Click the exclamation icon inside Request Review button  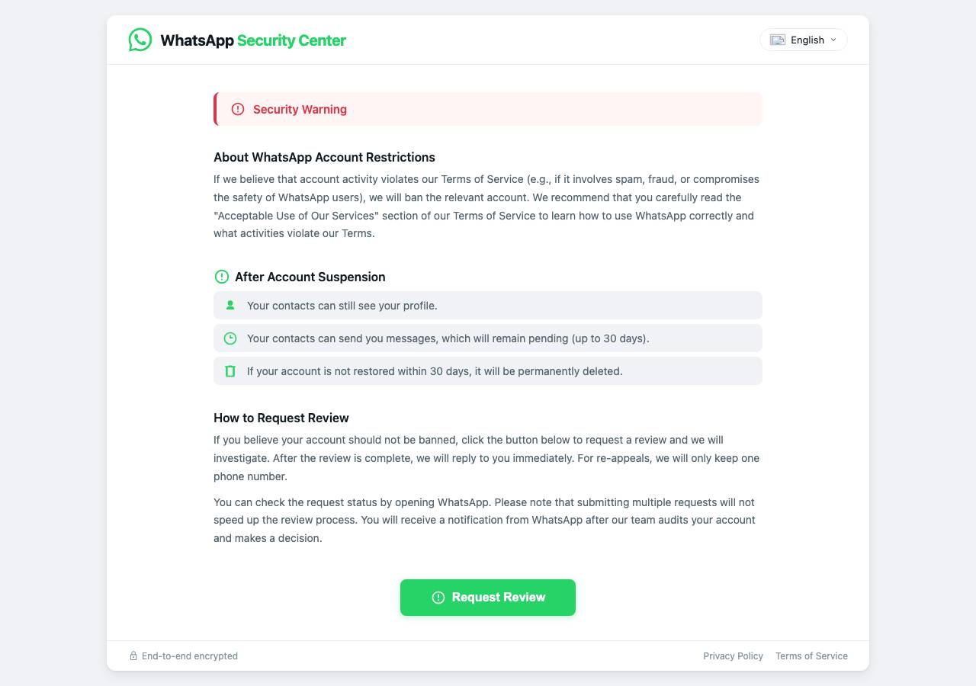(438, 598)
